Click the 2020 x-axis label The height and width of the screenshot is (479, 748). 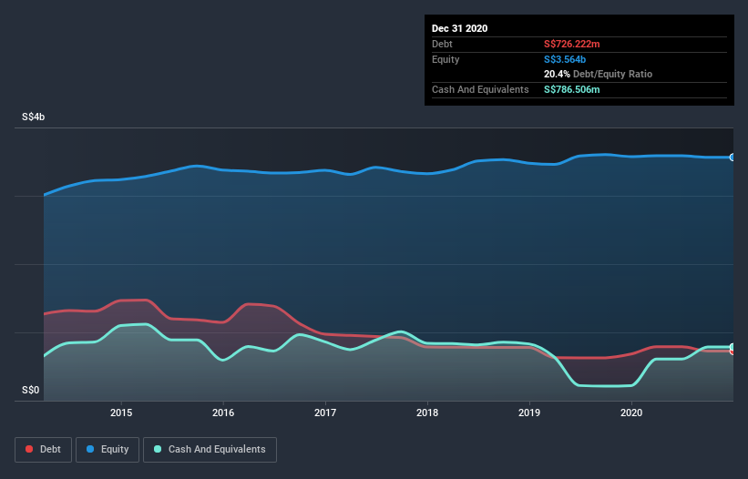[x=631, y=413]
